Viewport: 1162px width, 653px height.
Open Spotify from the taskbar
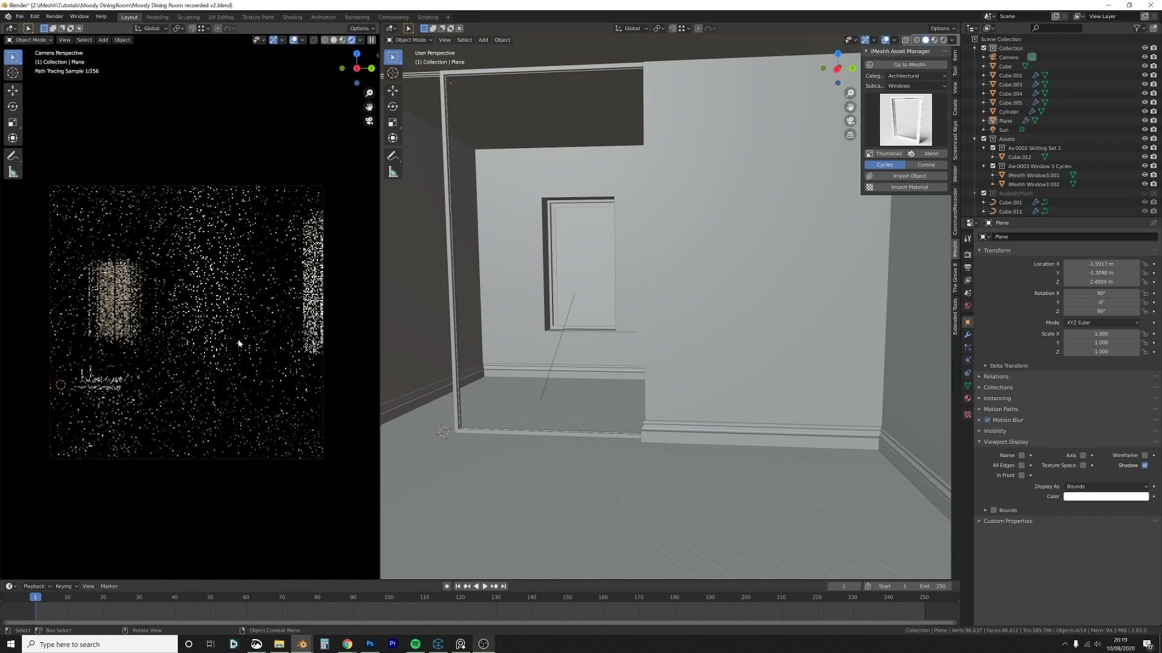415,644
